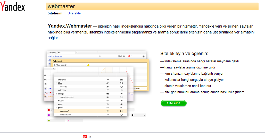Click 'kullanıcılar hangi sorguyla siteye gidiyor' line

(194, 80)
